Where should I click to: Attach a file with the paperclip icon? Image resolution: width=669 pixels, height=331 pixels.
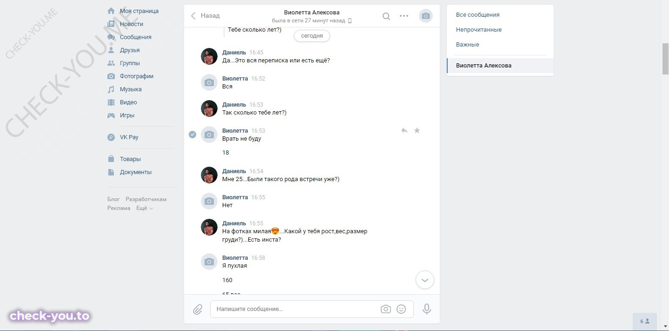[198, 309]
